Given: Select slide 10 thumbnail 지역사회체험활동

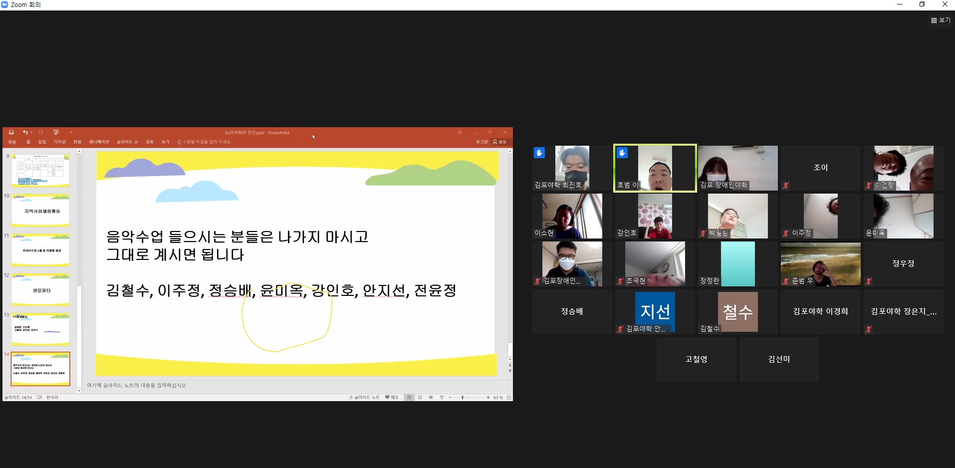Looking at the screenshot, I should pos(40,211).
